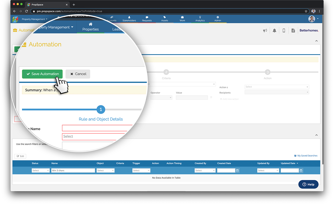Open the Trigger filter dropdown
The height and width of the screenshot is (205, 334).
[141, 170]
